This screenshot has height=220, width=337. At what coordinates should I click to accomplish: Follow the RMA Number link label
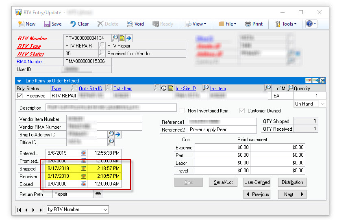30,62
